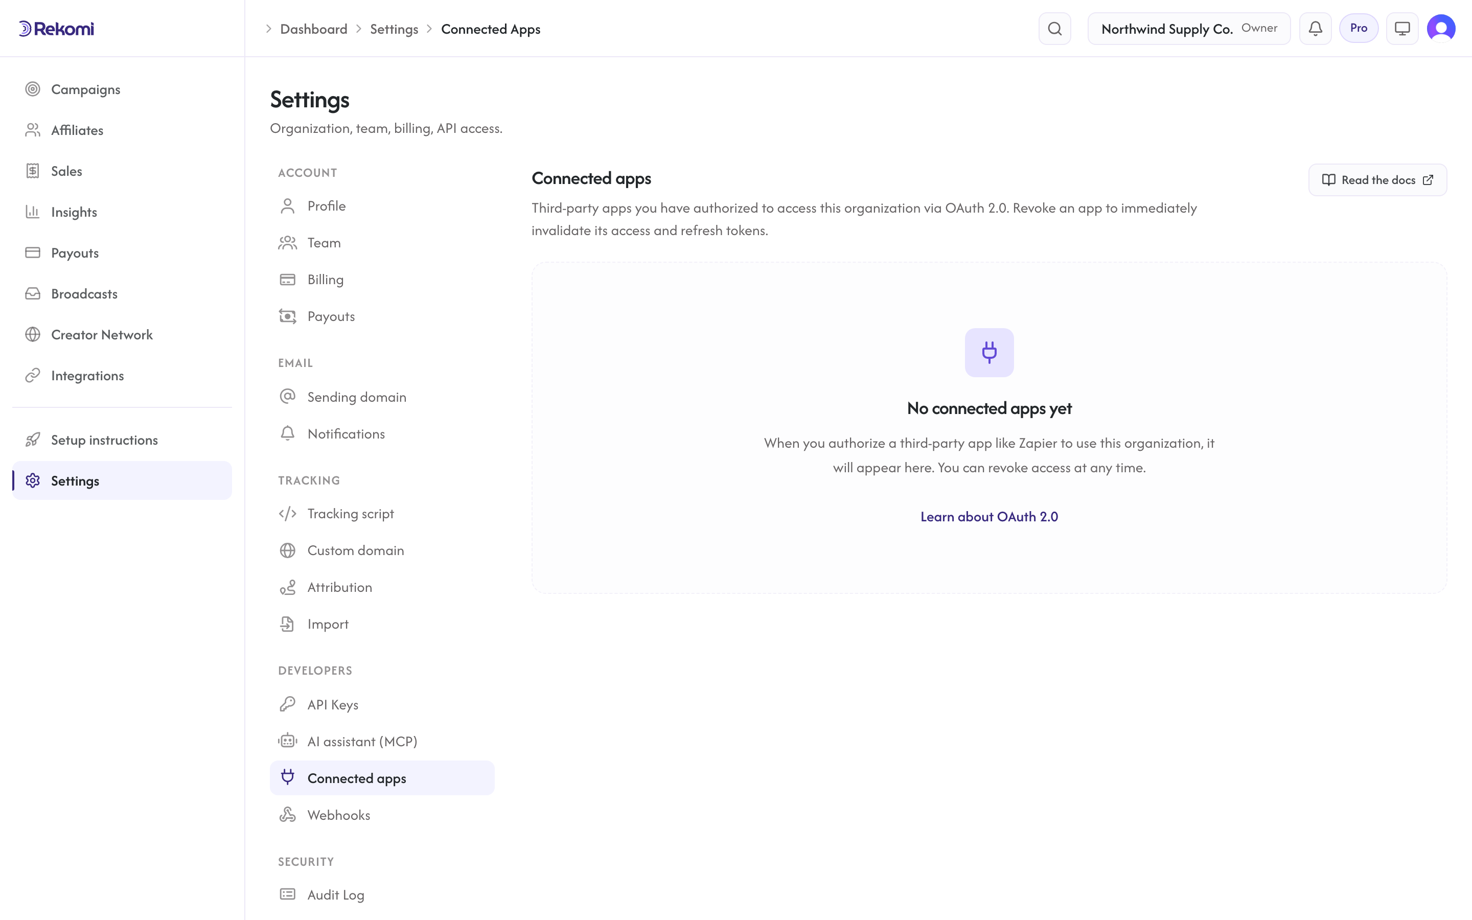The height and width of the screenshot is (920, 1472).
Task: Go to Dashboard breadcrumb
Action: pos(314,29)
